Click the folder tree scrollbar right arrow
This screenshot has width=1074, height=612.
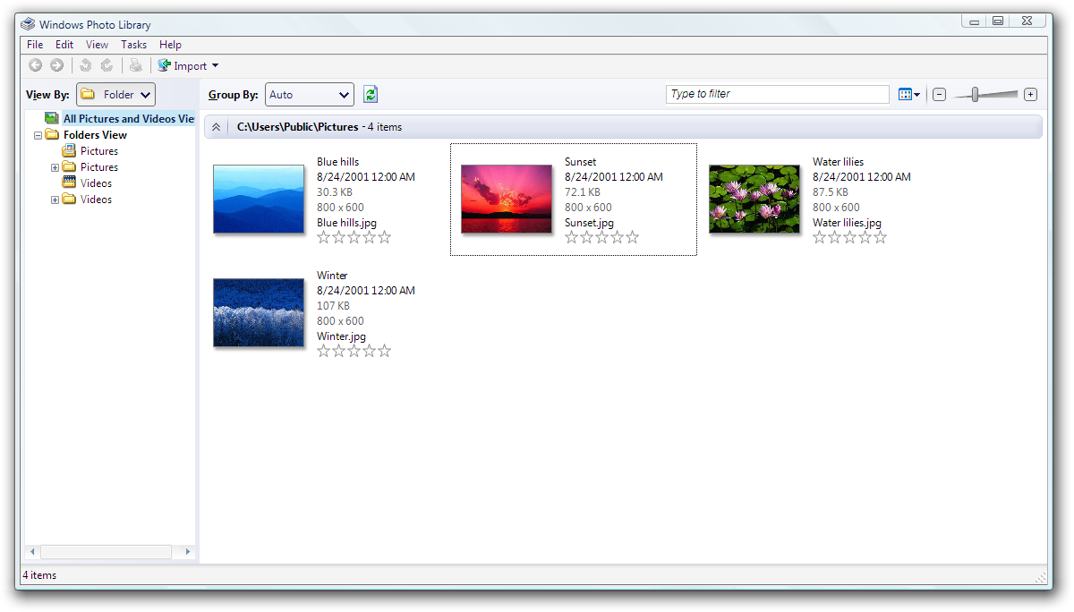pos(188,552)
